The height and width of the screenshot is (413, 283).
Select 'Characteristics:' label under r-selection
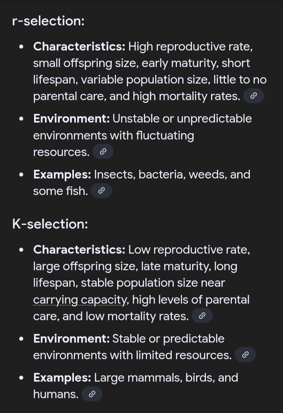tap(79, 46)
